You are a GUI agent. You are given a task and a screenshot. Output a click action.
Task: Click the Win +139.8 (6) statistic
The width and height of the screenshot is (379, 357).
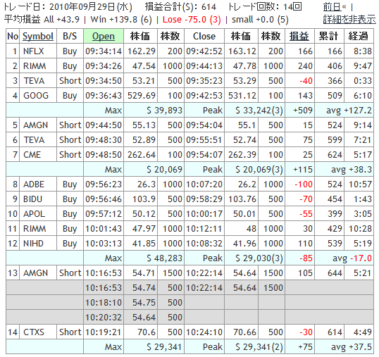pyautogui.click(x=121, y=19)
